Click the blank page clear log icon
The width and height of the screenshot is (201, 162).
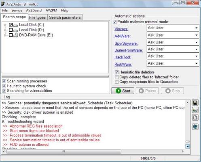pyautogui.click(x=195, y=117)
